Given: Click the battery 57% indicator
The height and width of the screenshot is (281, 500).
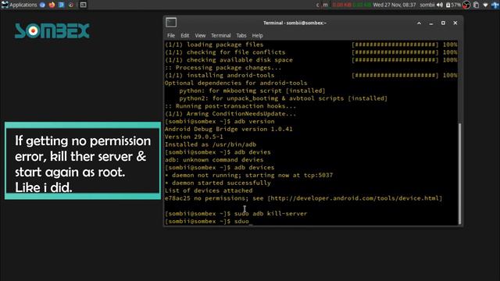Looking at the screenshot, I should click(x=453, y=5).
